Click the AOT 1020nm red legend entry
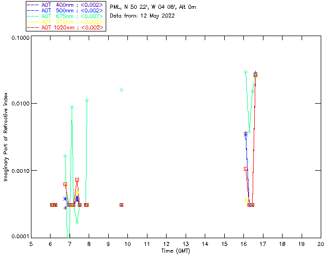The height and width of the screenshot is (264, 330). [65, 27]
